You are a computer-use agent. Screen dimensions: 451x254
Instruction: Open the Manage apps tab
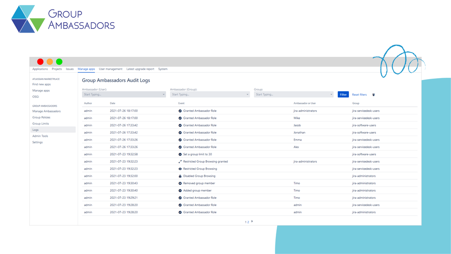click(x=86, y=69)
